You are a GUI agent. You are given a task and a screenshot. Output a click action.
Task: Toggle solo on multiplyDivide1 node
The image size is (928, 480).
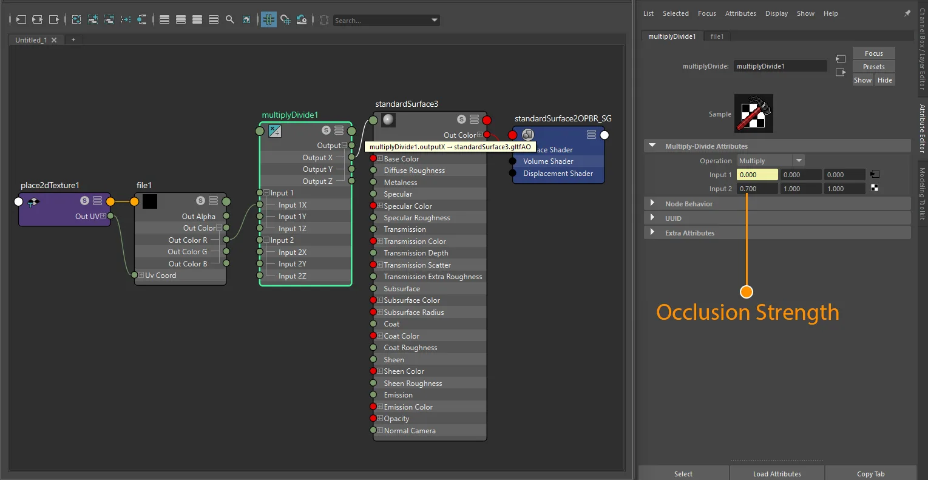(326, 130)
